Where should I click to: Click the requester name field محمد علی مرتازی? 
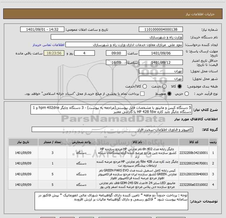click(124, 45)
